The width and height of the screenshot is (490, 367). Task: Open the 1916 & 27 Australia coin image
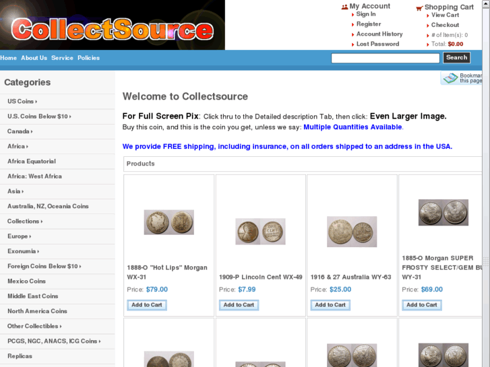(352, 232)
